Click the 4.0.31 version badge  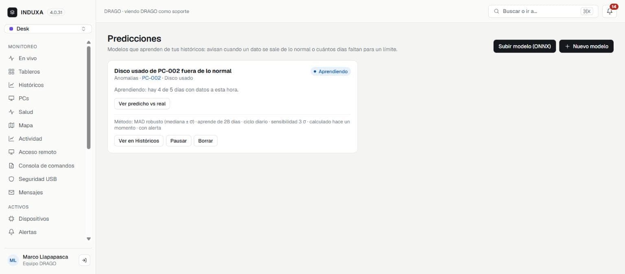point(56,12)
